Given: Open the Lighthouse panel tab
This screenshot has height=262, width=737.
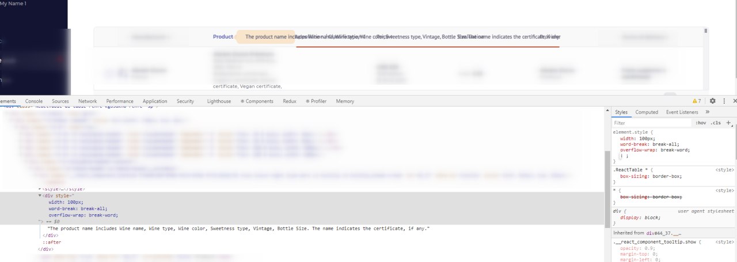Looking at the screenshot, I should point(219,101).
